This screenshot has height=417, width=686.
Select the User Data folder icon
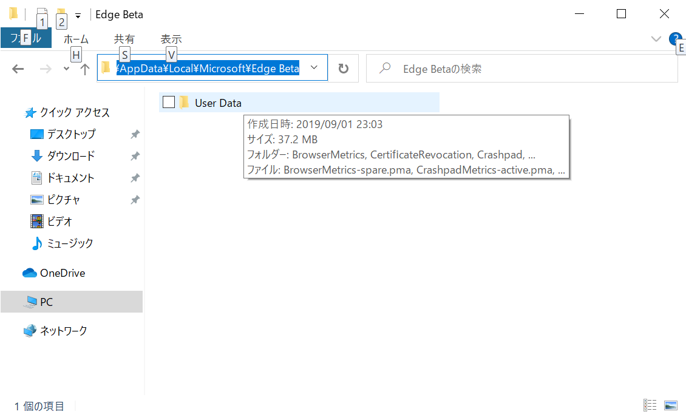click(x=184, y=103)
